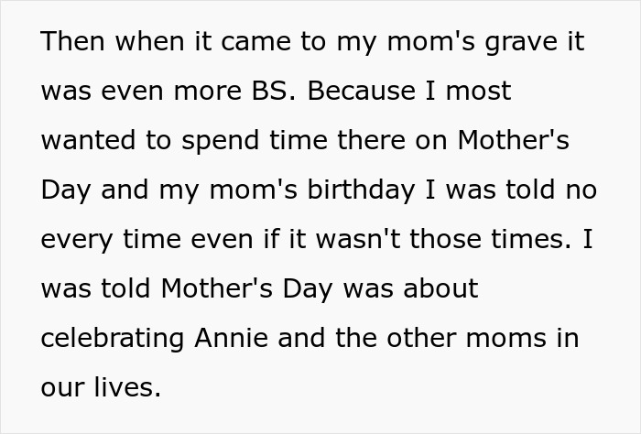Click the word "wanted" starting third line
Viewport: 641px width, 434px height.
tap(85, 141)
